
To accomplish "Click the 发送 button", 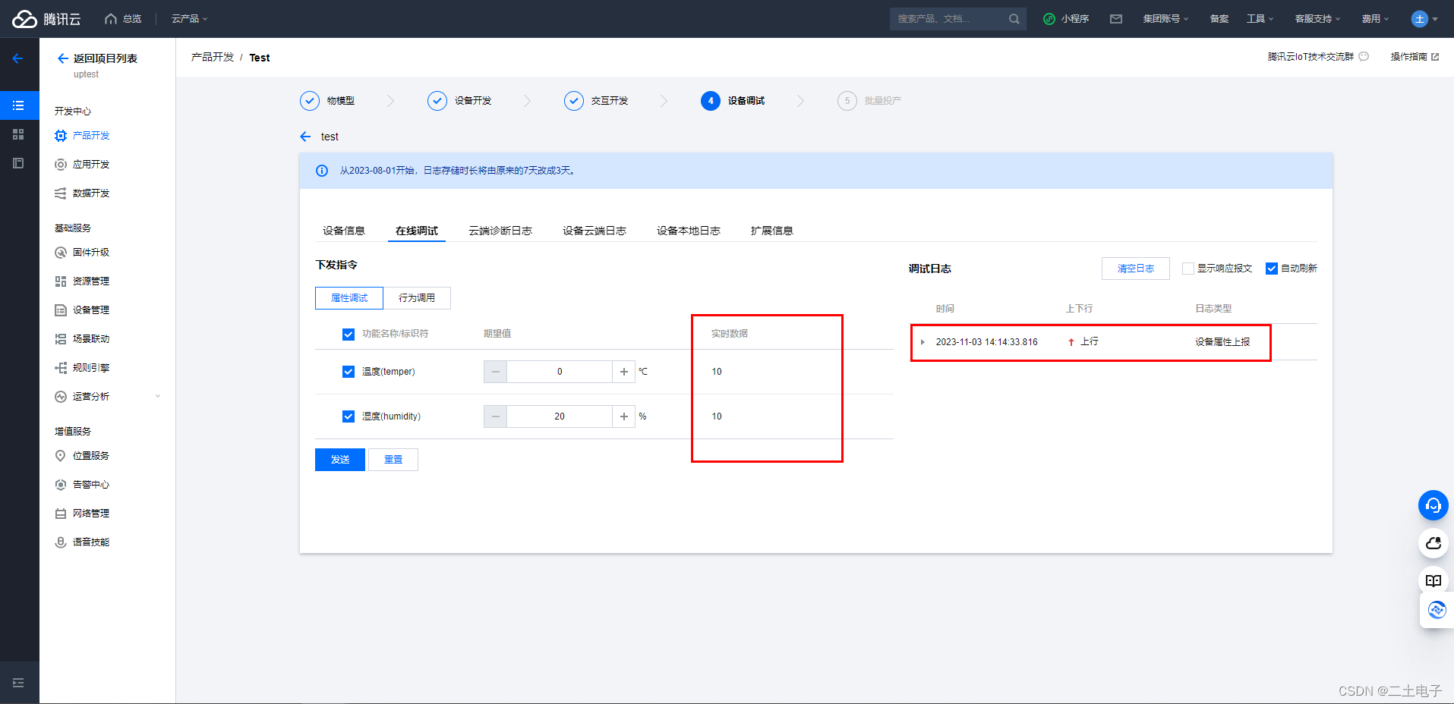I will (340, 460).
